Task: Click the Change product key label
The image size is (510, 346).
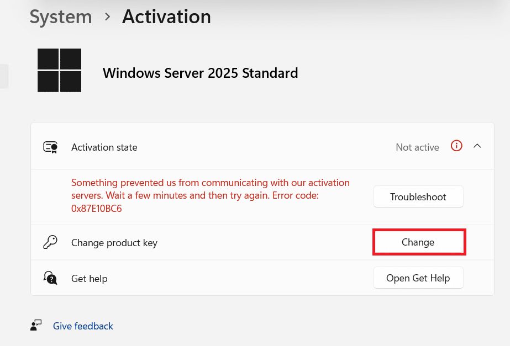Action: (114, 243)
